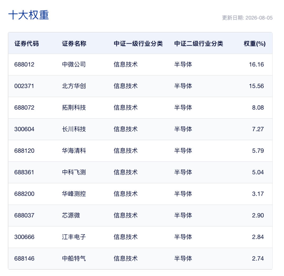The image size is (284, 276).
Task: Click the 16.16 weight value
Action: coord(256,64)
